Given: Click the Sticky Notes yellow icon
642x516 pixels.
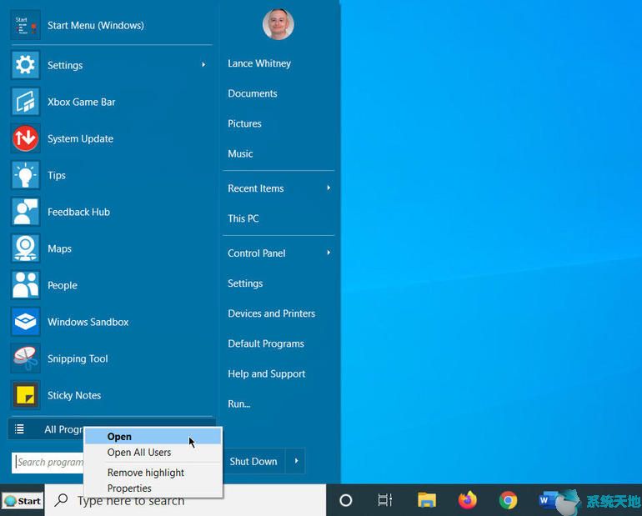Looking at the screenshot, I should tap(25, 395).
